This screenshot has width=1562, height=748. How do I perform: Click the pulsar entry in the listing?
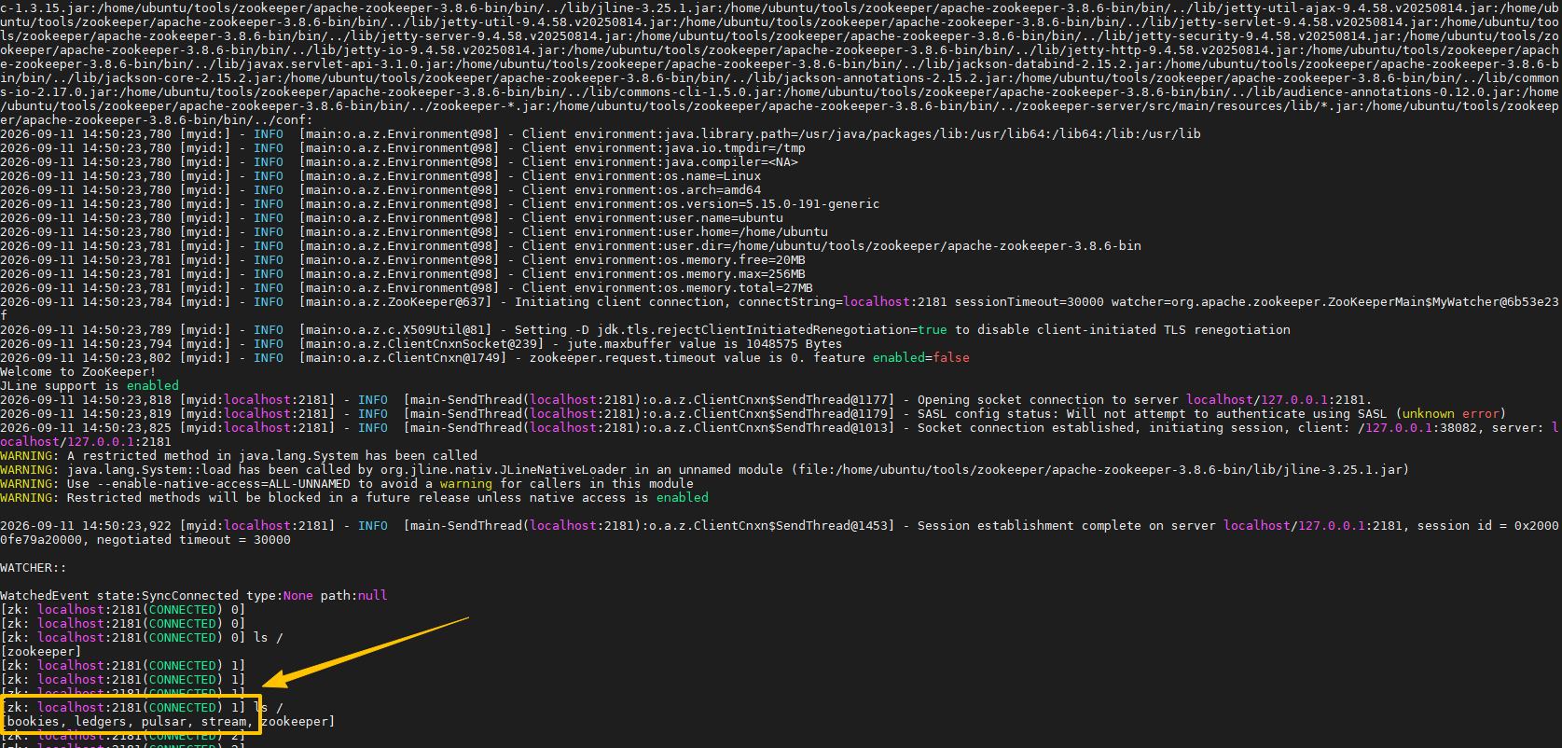[x=164, y=722]
